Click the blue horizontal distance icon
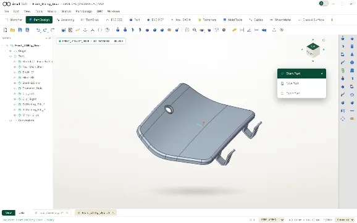Screen dimensions: 357x223 (x=256, y=30)
